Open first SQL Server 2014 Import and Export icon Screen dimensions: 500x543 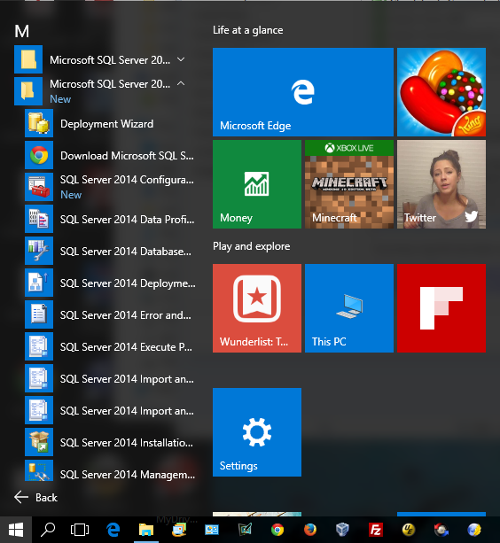pyautogui.click(x=39, y=378)
